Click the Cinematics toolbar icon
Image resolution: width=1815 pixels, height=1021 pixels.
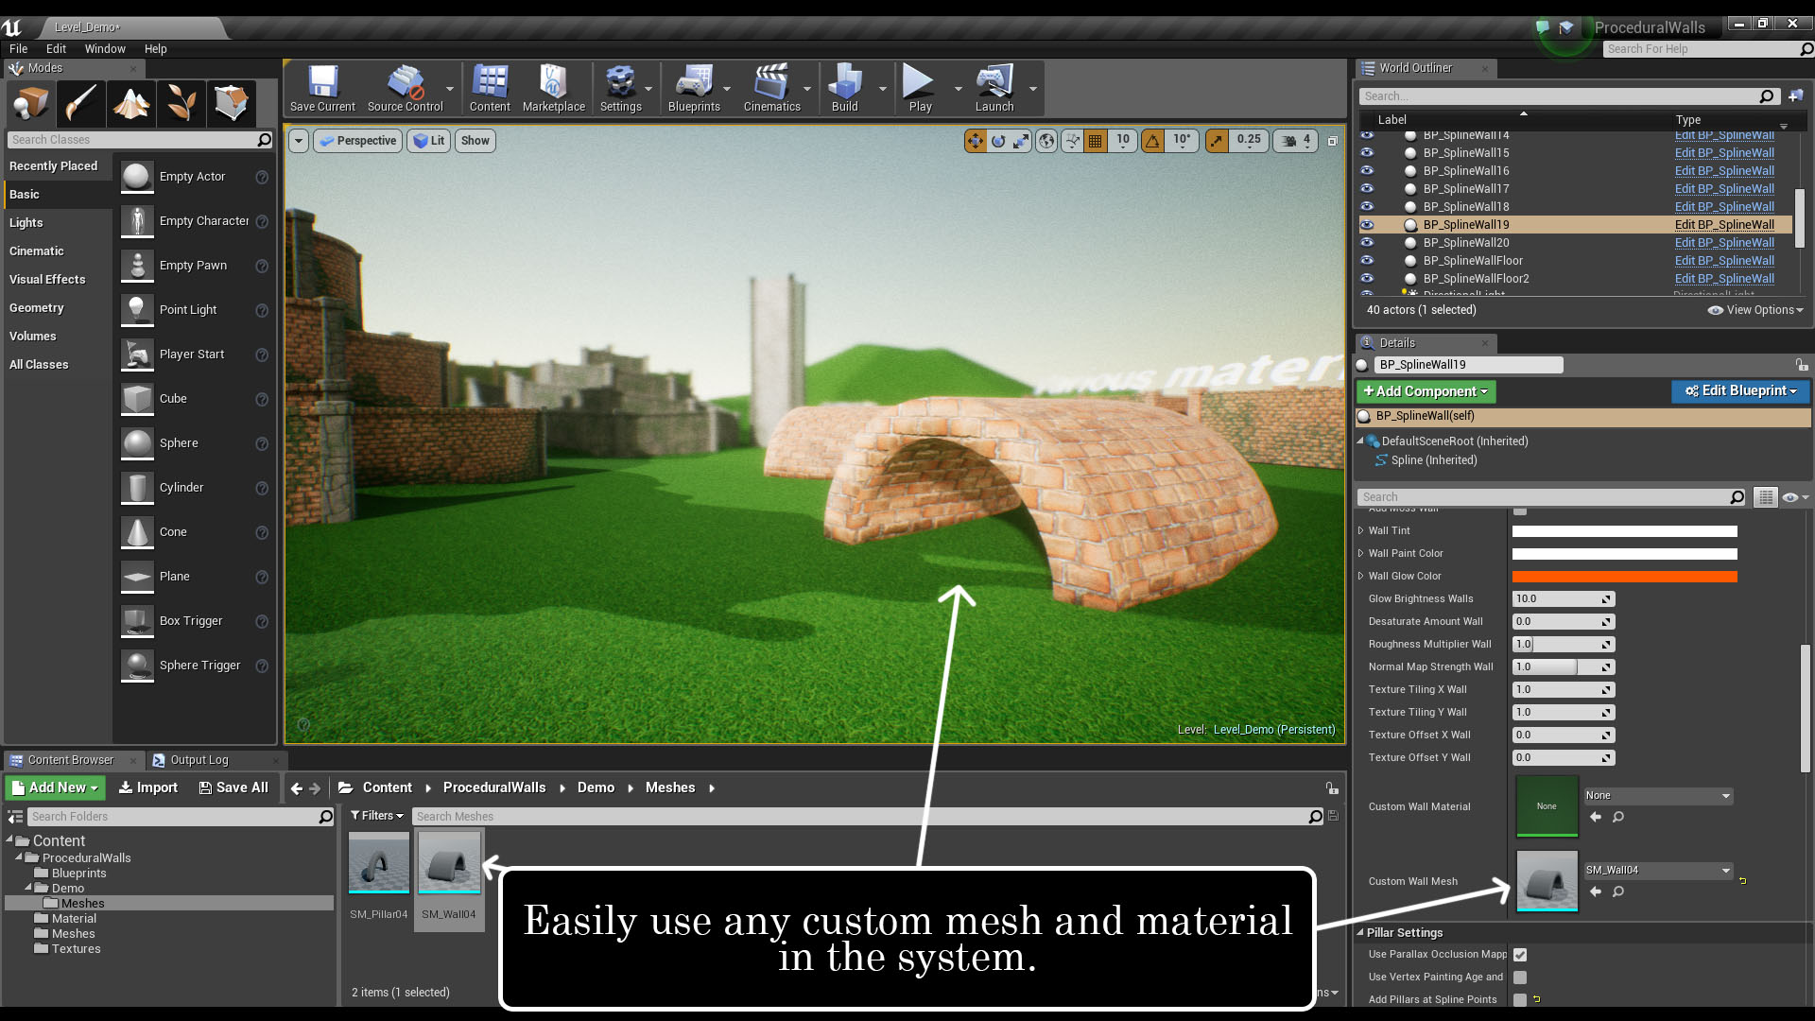tap(770, 87)
